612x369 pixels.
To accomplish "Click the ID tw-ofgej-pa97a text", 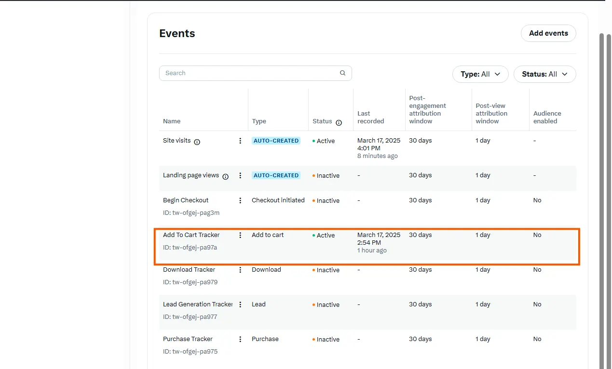I will [x=190, y=248].
